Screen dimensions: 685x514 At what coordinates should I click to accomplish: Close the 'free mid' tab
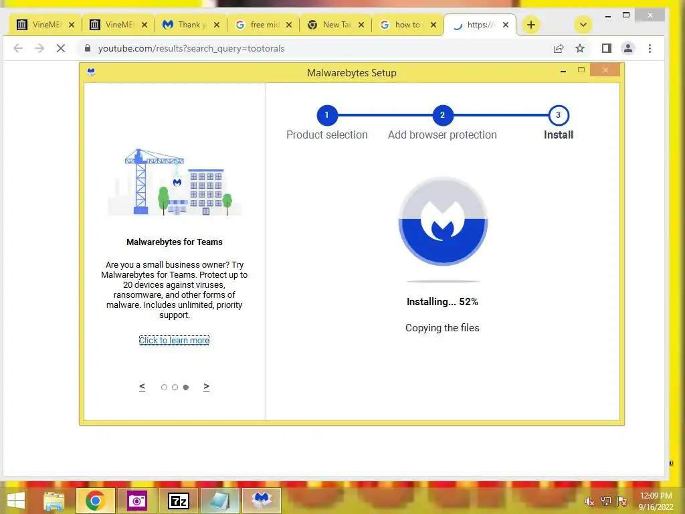289,25
